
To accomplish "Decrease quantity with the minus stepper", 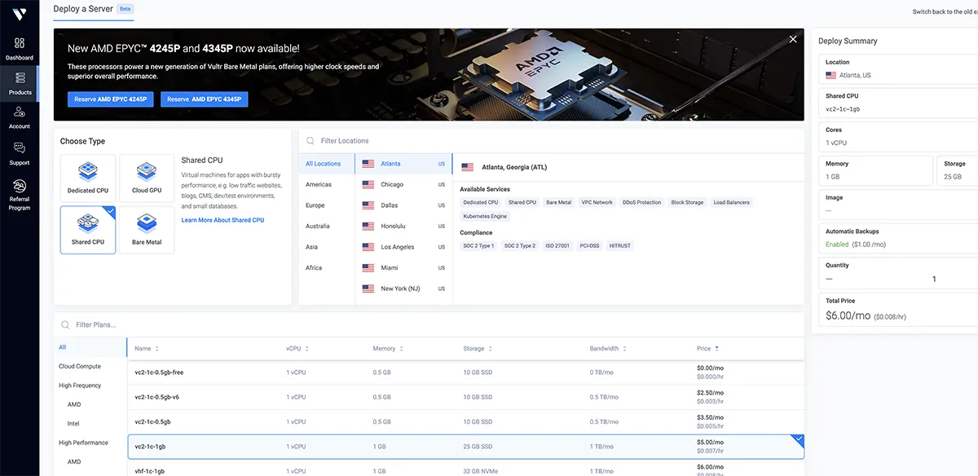I will click(x=829, y=279).
